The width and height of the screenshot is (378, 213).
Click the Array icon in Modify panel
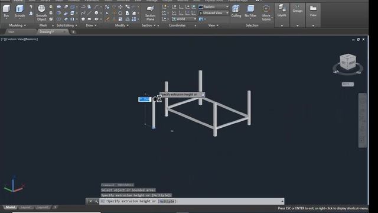point(134,19)
